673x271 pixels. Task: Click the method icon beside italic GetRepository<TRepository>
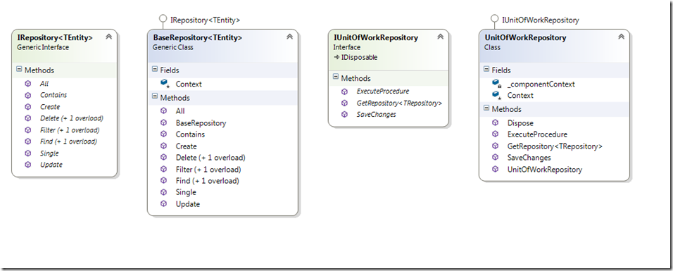(x=344, y=103)
